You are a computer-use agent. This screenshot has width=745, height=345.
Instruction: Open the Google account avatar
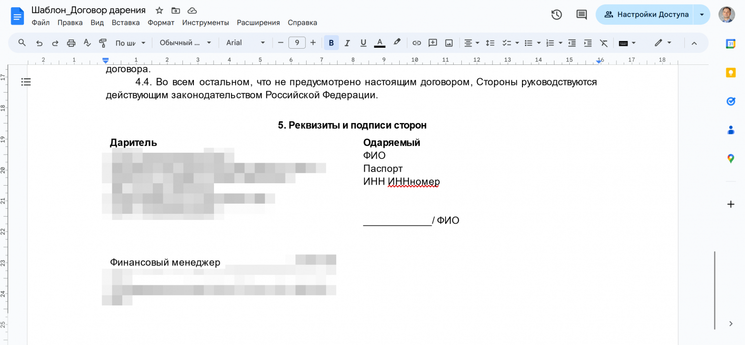pyautogui.click(x=727, y=14)
